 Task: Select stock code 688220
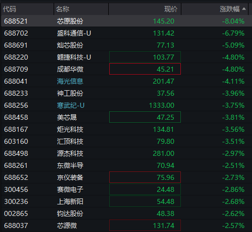[16, 57]
